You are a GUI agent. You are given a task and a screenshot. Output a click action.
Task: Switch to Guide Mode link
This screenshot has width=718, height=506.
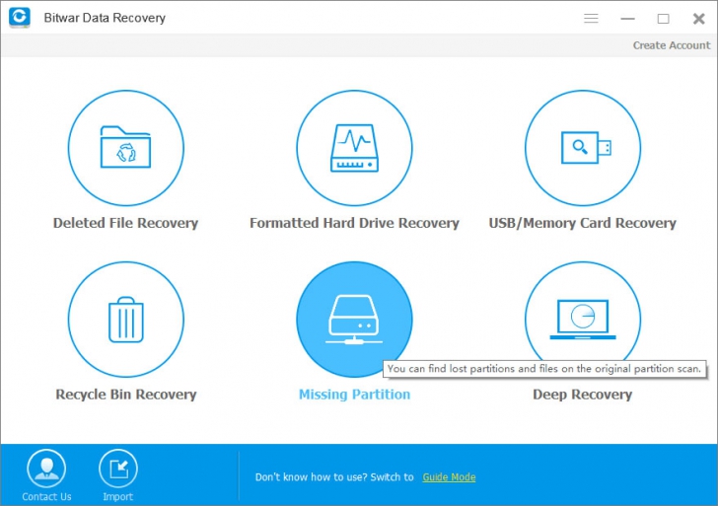449,477
